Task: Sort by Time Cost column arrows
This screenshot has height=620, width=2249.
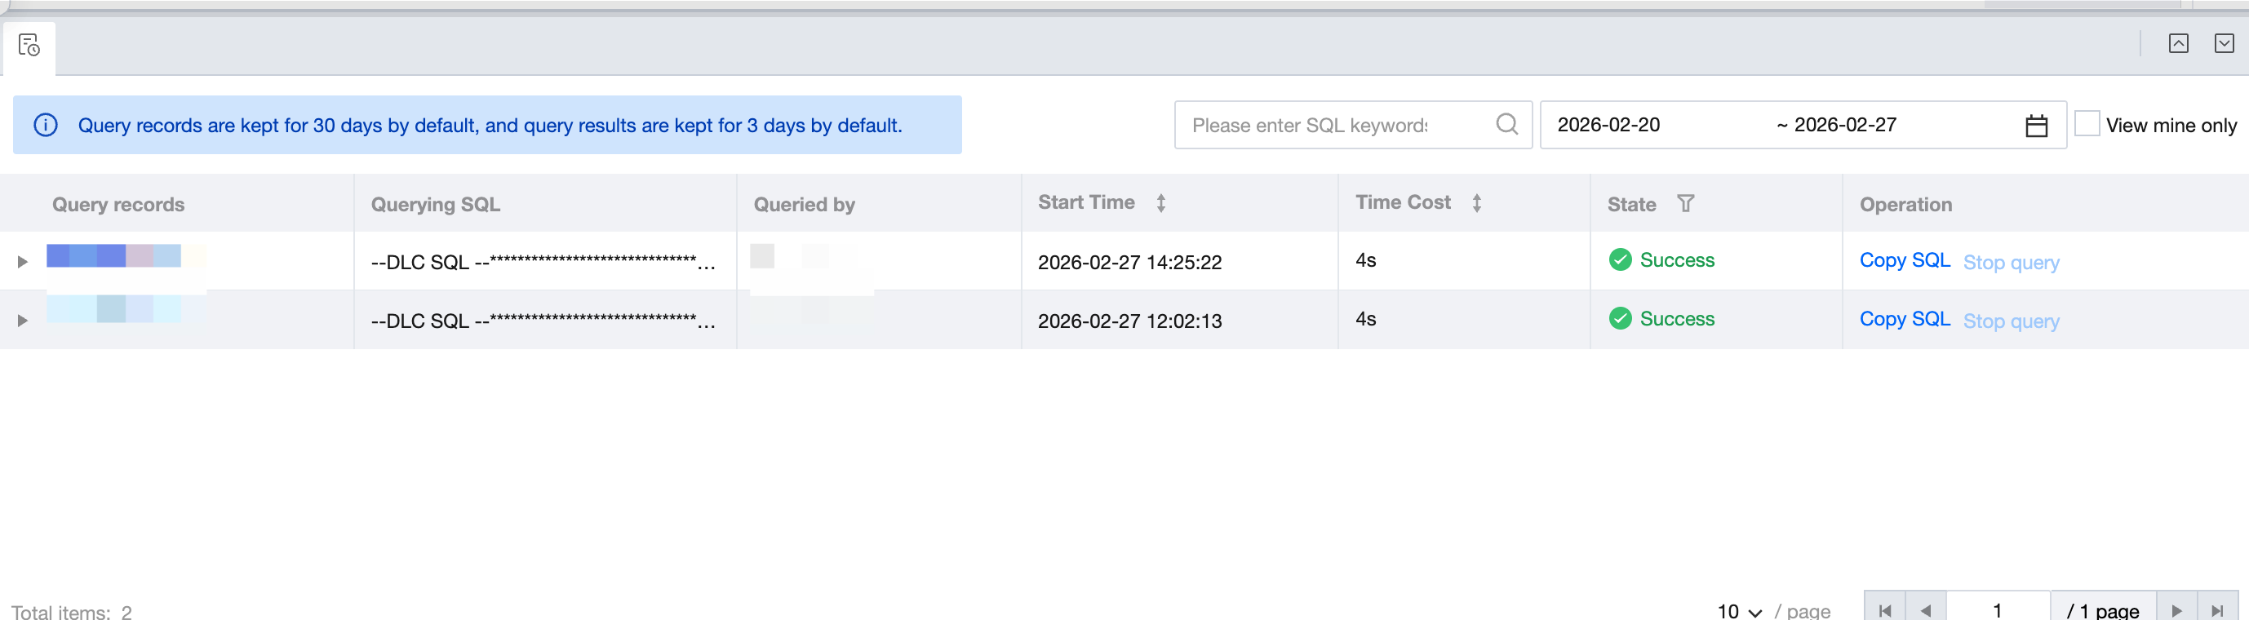Action: click(1476, 203)
